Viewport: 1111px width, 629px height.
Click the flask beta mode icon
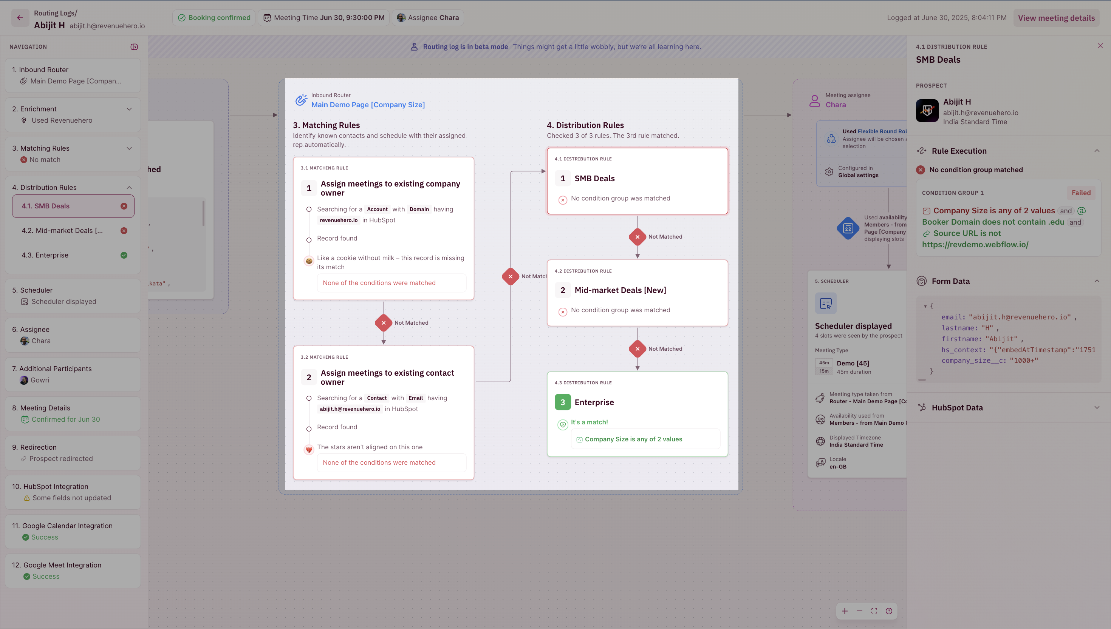click(414, 47)
